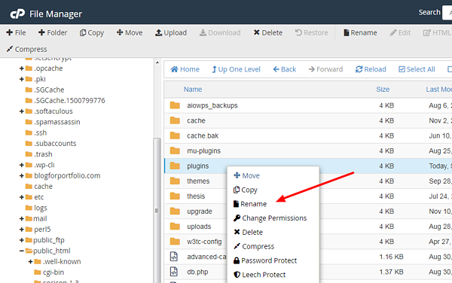This screenshot has height=283, width=452.
Task: Choose Leech Protect from context menu
Action: 259,275
